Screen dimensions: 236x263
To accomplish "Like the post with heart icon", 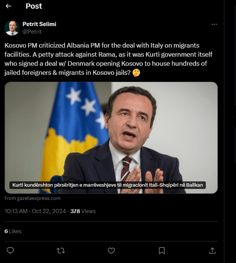I will 111,250.
